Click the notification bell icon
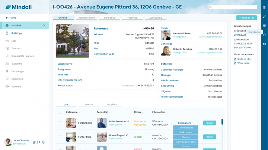The image size is (268, 150). click(x=43, y=142)
